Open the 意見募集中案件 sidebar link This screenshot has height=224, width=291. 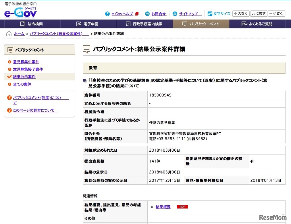coord(26,62)
